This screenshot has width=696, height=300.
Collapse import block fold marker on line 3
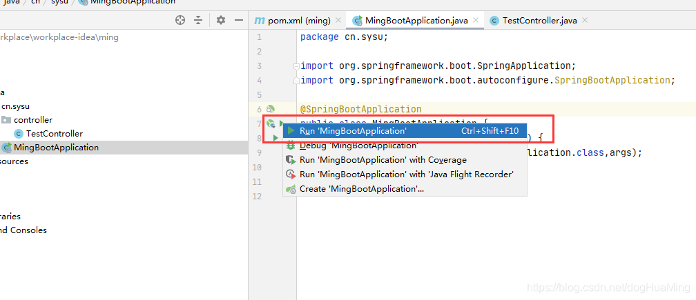[x=296, y=66]
